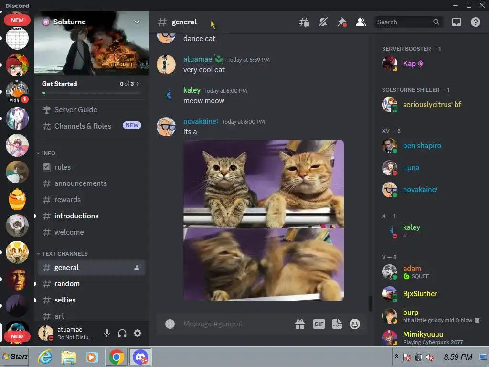Open the rewards channel
The height and width of the screenshot is (367, 489).
[x=91, y=200]
